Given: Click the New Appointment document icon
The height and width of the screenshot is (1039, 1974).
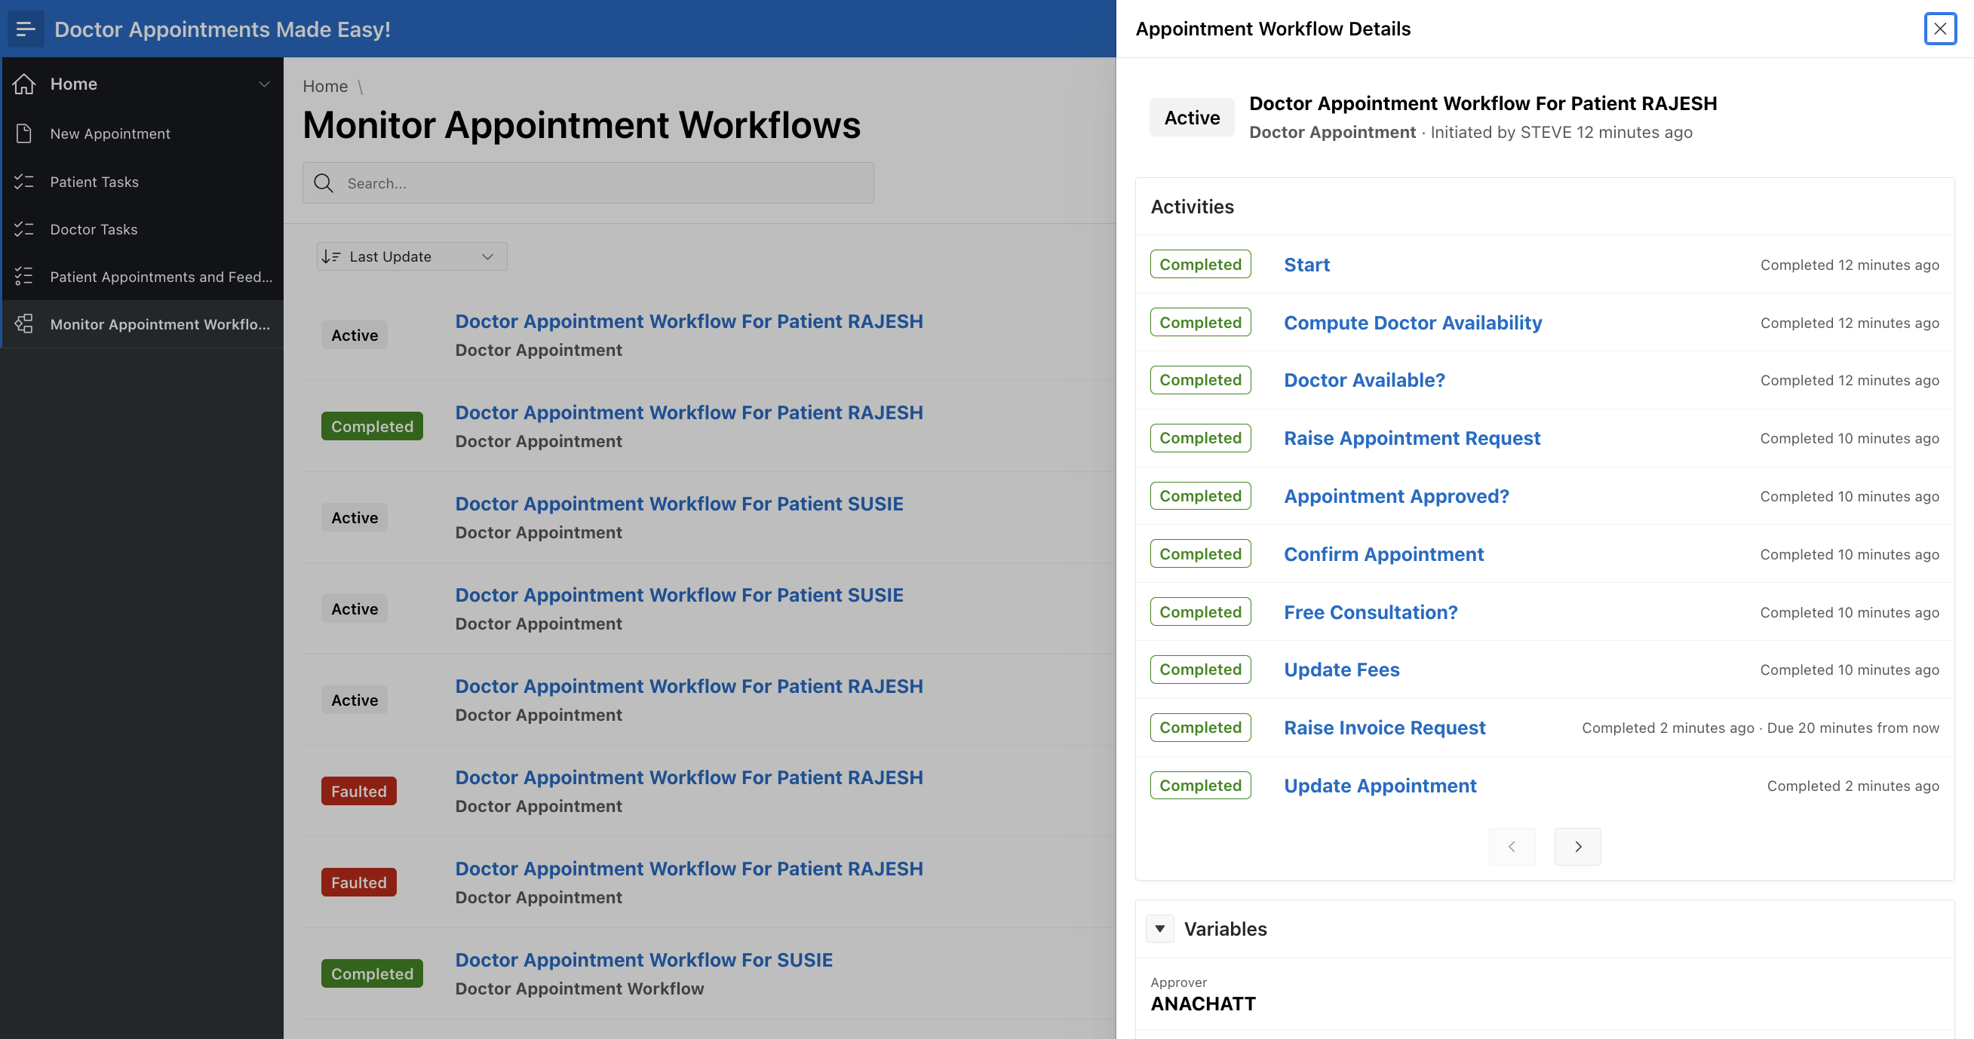Looking at the screenshot, I should point(25,133).
